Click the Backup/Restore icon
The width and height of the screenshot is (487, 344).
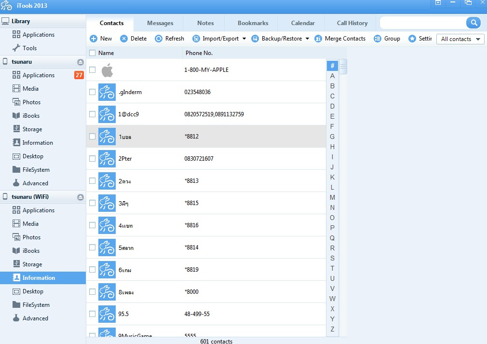click(255, 39)
